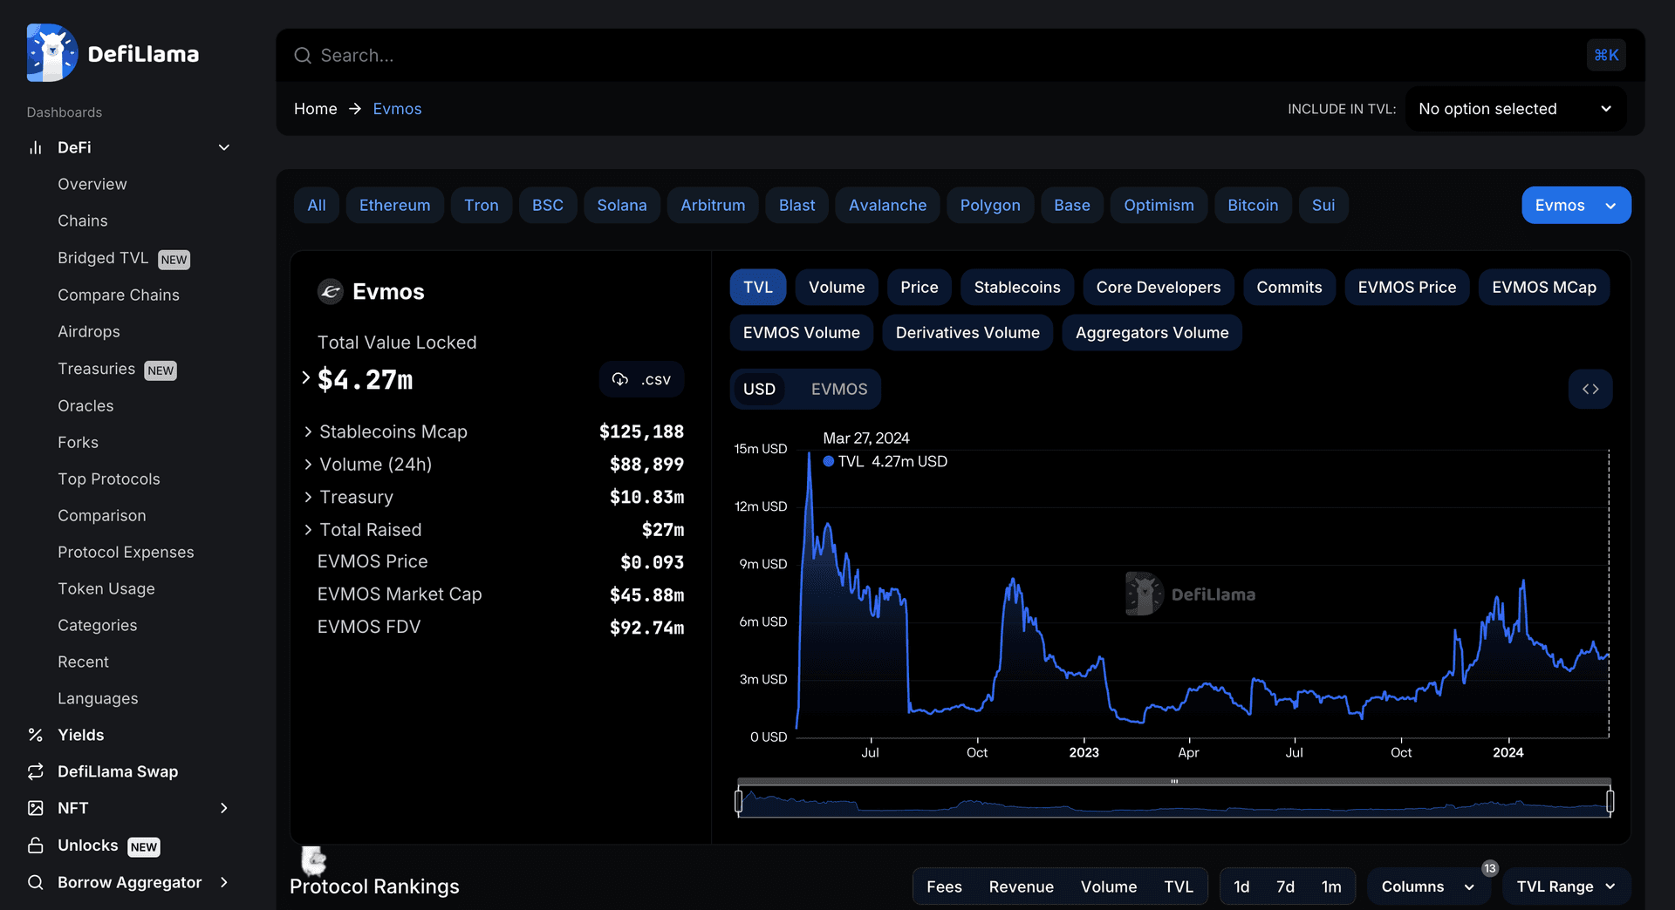1675x910 pixels.
Task: Open the Columns dropdown
Action: [x=1428, y=886]
